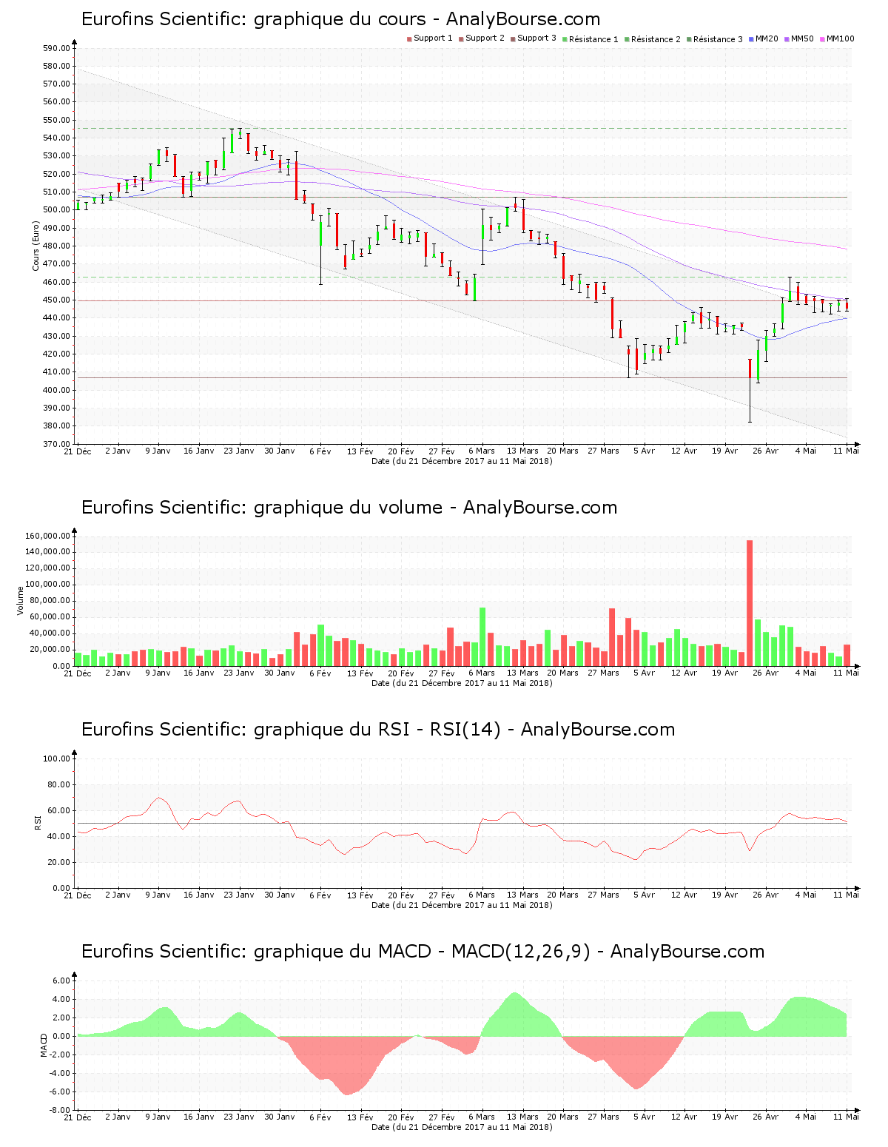Click the date range caption under volume chart
The width and height of the screenshot is (888, 1147).
[462, 683]
